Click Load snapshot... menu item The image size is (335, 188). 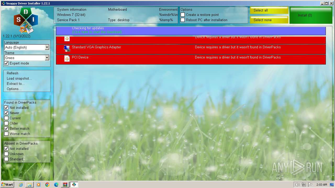pyautogui.click(x=19, y=78)
